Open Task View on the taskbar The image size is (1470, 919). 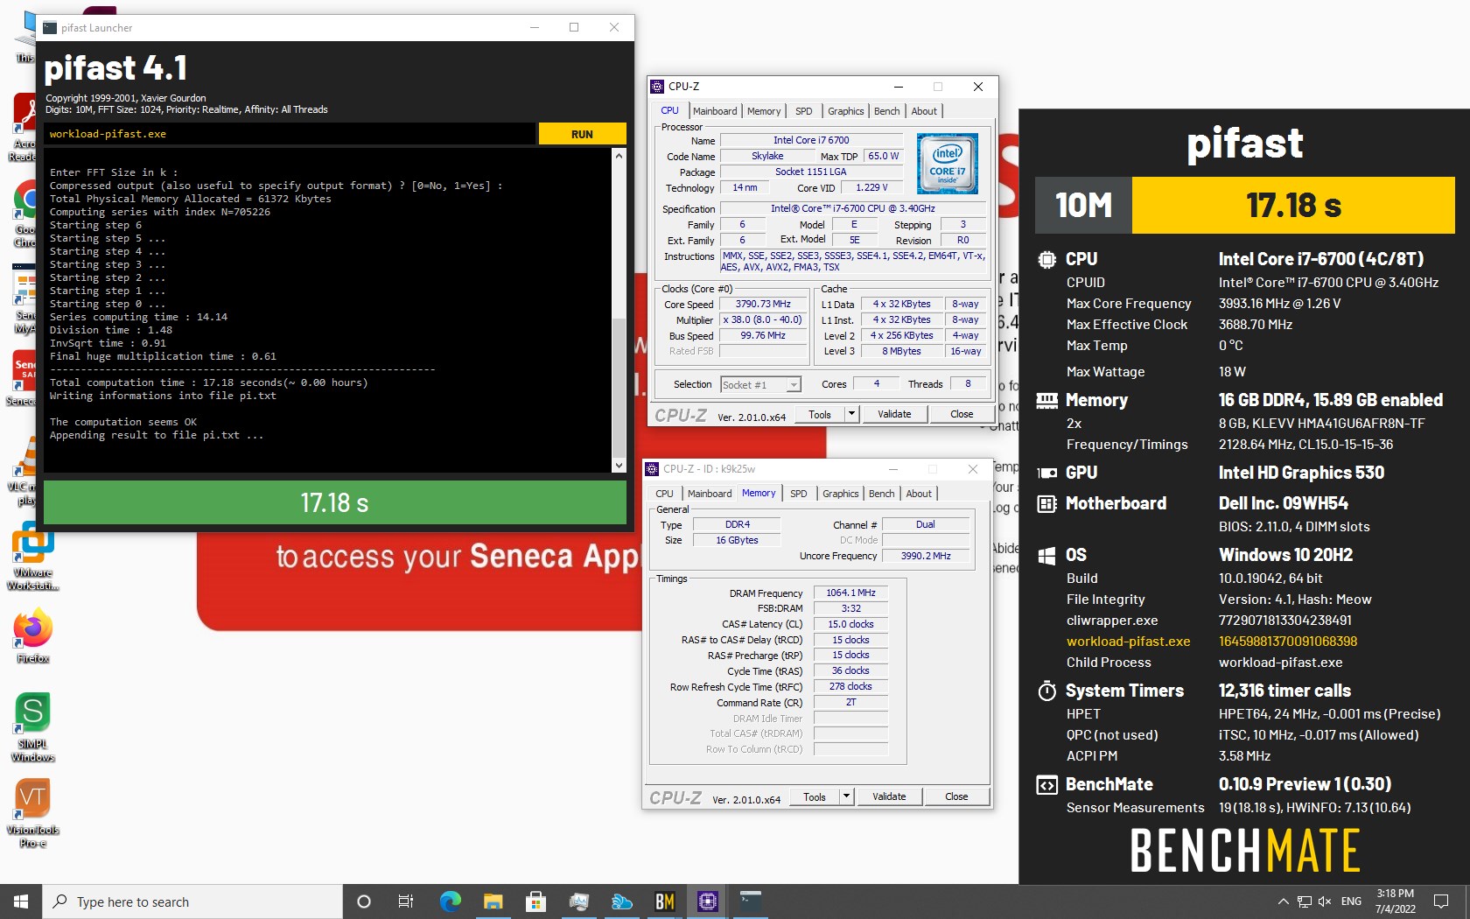(x=406, y=901)
